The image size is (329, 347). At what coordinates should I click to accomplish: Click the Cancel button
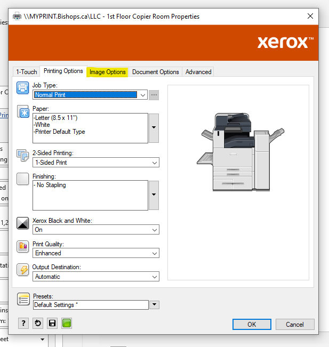click(294, 324)
